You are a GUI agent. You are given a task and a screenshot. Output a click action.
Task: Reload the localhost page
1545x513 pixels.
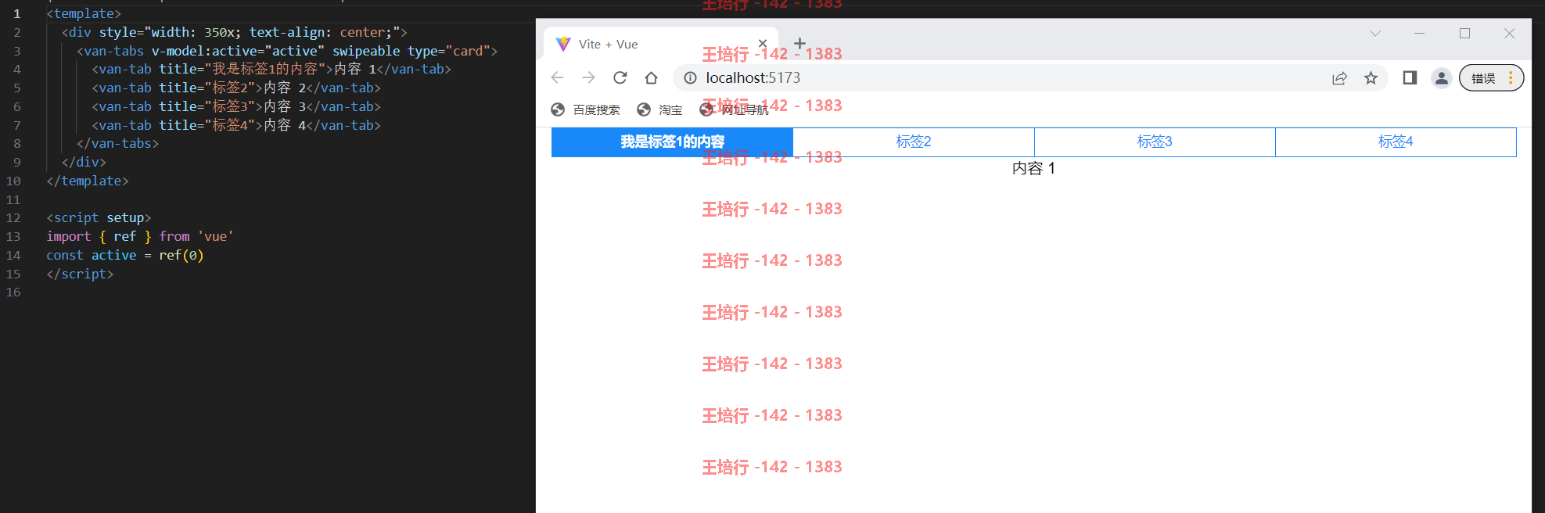click(620, 77)
